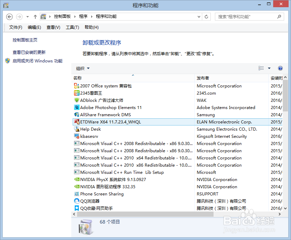The height and width of the screenshot is (240, 291).
Task: Select the NVIDIA 图形驱动程序 332.35 icon
Action: 77,187
